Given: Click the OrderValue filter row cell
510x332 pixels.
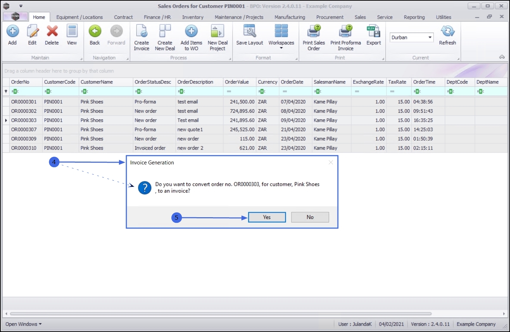Looking at the screenshot, I should 240,91.
